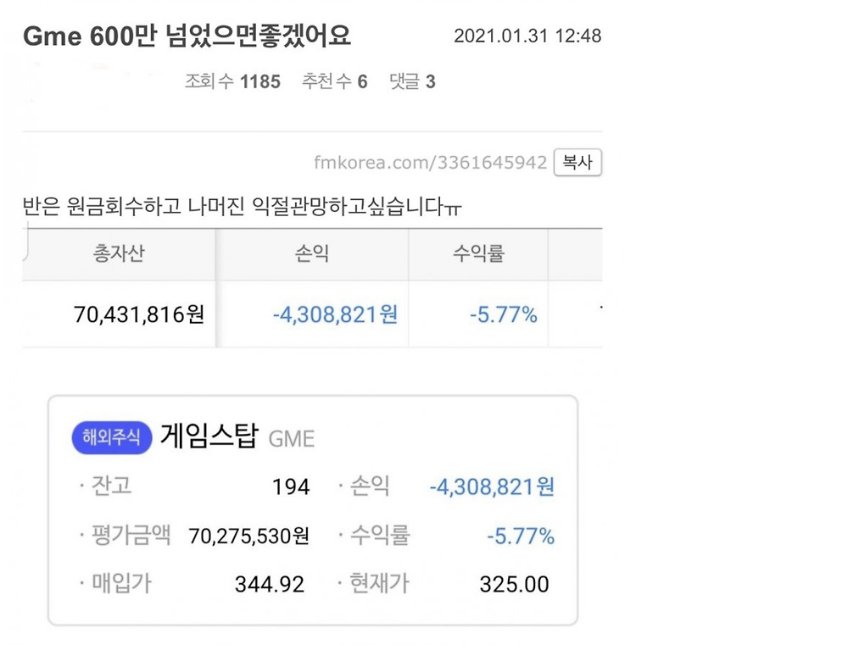Click the 매입가 value 344.92

269,584
